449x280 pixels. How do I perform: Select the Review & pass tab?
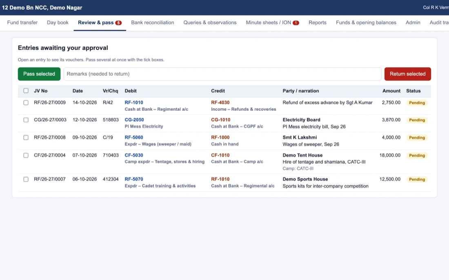pos(100,22)
